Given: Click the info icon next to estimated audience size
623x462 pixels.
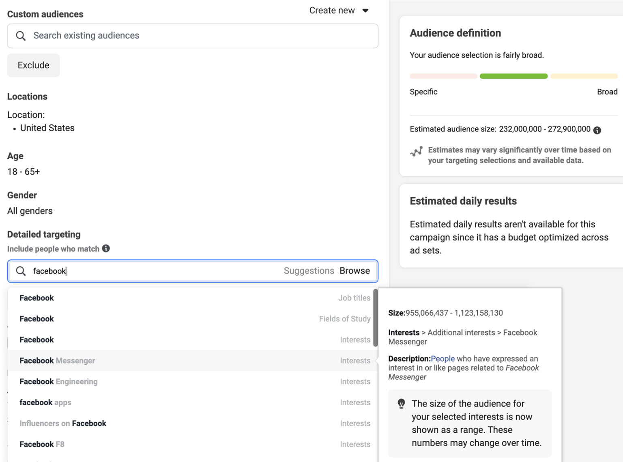Looking at the screenshot, I should (x=597, y=130).
